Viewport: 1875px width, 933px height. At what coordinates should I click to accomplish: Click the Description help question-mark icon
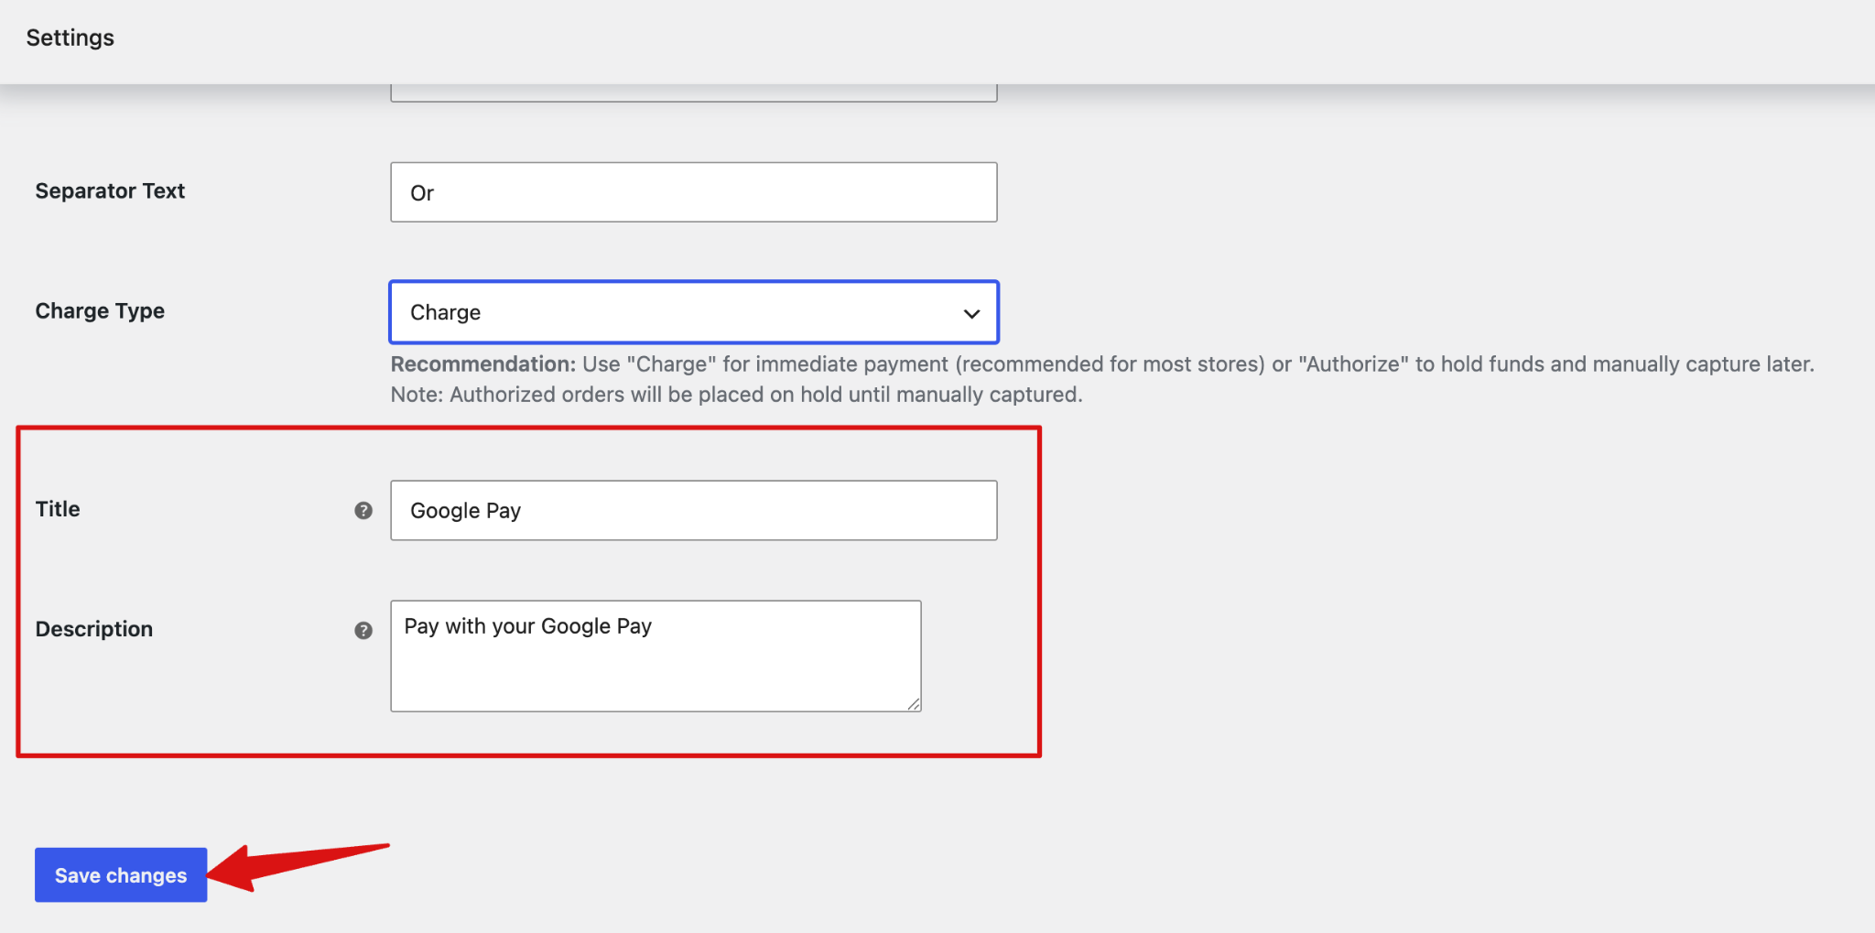tap(363, 630)
